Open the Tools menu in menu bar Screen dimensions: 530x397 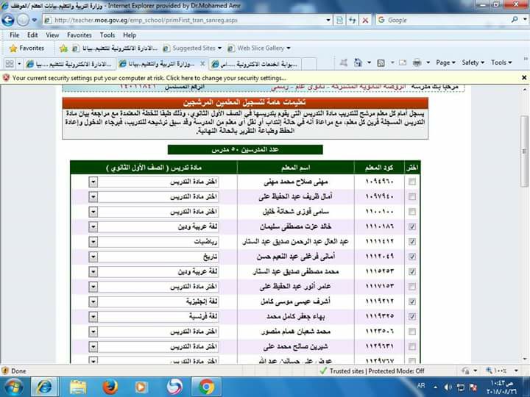click(x=107, y=35)
